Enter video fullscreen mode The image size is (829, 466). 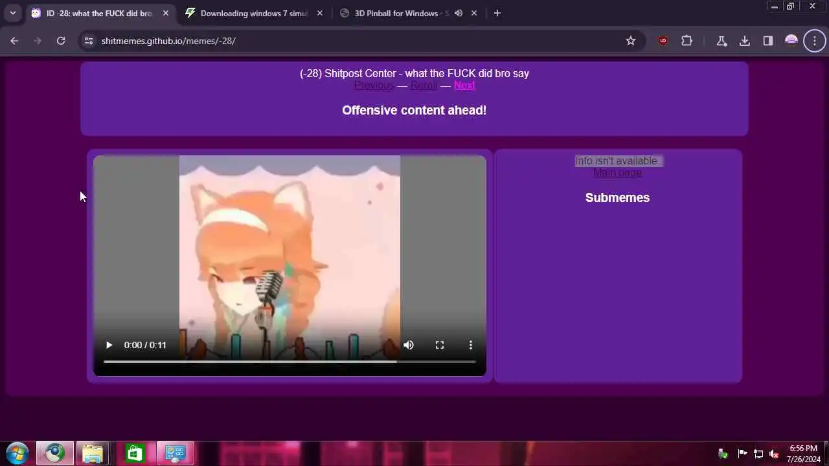tap(440, 345)
